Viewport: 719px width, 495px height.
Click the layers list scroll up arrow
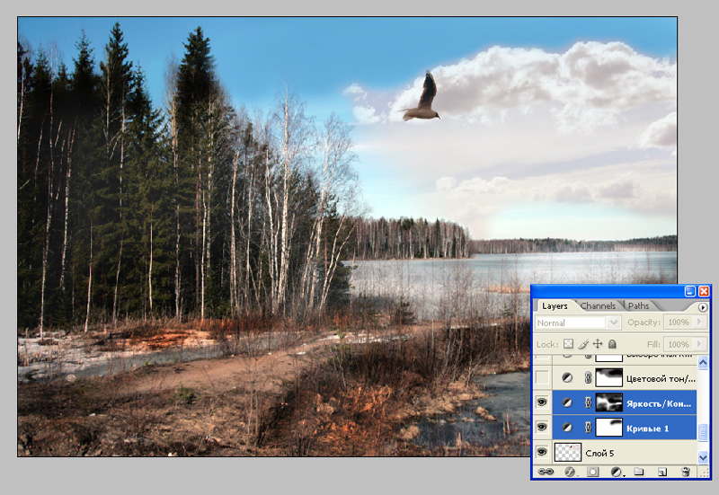(703, 363)
